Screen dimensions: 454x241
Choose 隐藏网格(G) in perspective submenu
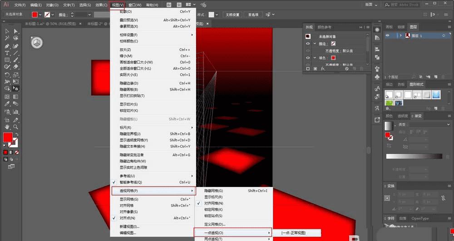coord(234,191)
